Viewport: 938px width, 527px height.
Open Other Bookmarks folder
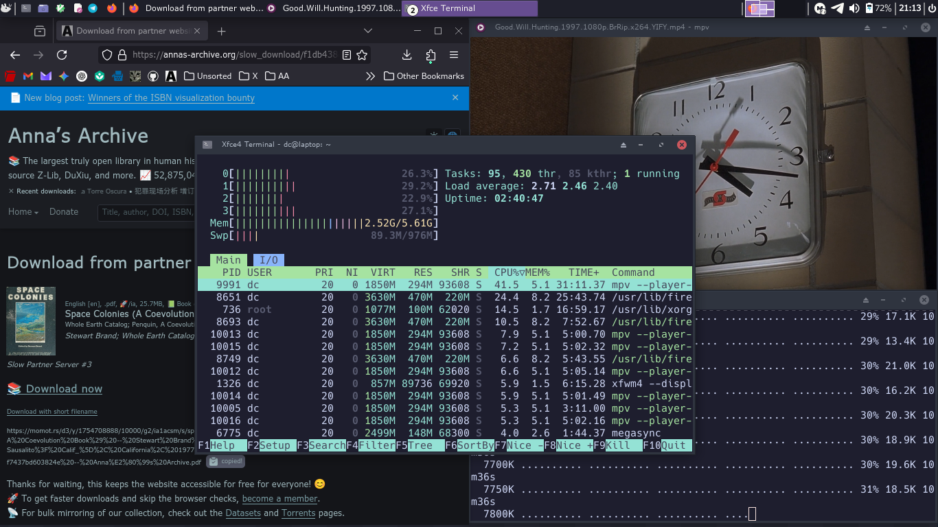click(x=424, y=76)
